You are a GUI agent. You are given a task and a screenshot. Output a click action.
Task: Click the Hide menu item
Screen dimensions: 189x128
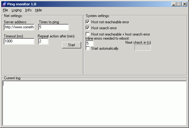pyautogui.click(x=39, y=10)
